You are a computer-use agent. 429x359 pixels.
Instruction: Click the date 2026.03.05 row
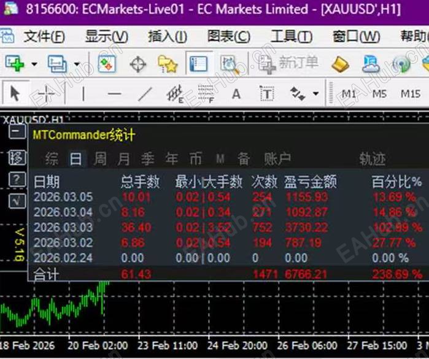(x=63, y=197)
